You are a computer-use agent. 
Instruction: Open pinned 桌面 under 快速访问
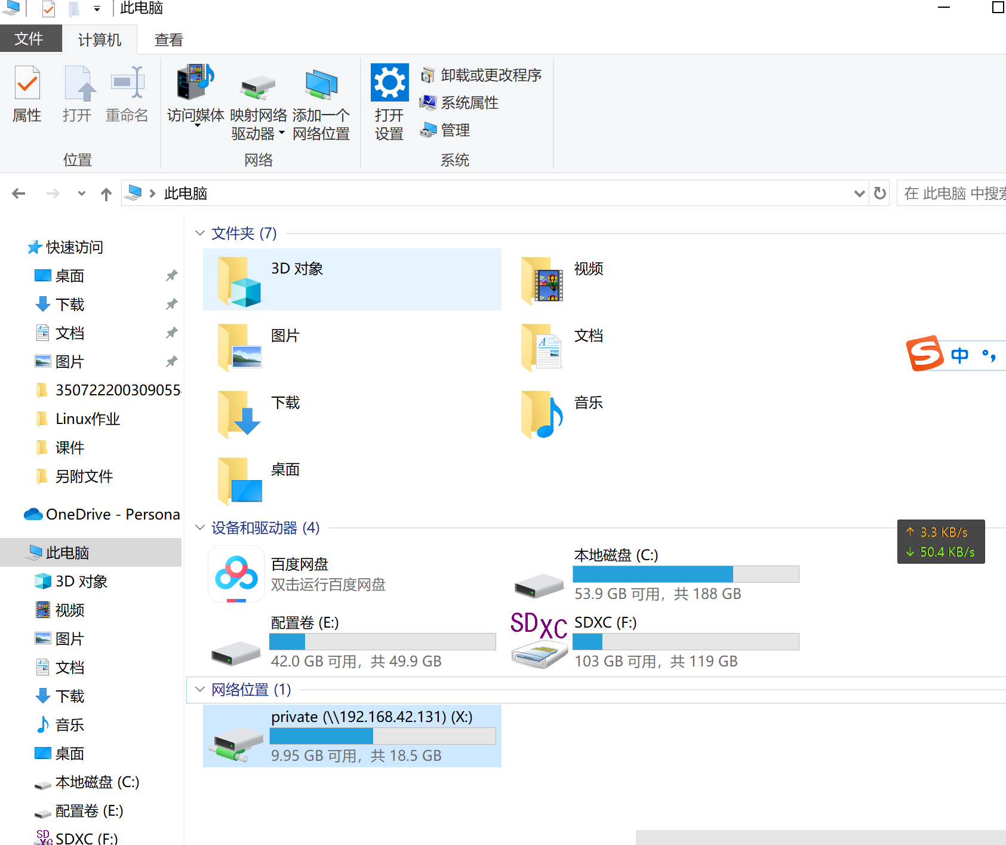click(70, 276)
